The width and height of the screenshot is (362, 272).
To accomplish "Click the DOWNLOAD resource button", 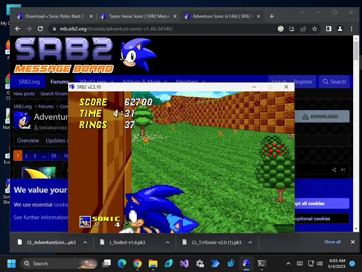I will [322, 117].
